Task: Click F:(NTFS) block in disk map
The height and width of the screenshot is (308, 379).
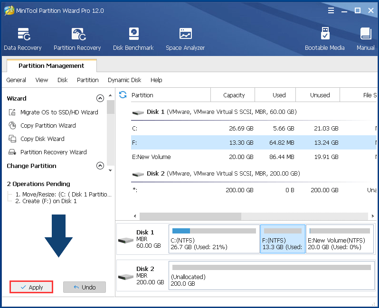Action: 283,239
